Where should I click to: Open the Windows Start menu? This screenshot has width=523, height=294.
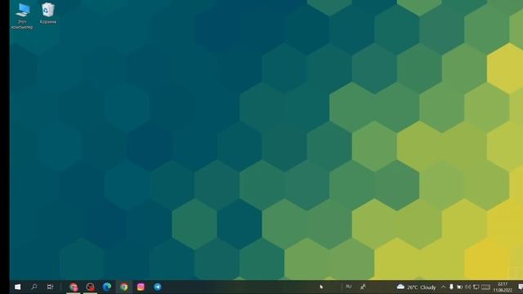pos(18,287)
